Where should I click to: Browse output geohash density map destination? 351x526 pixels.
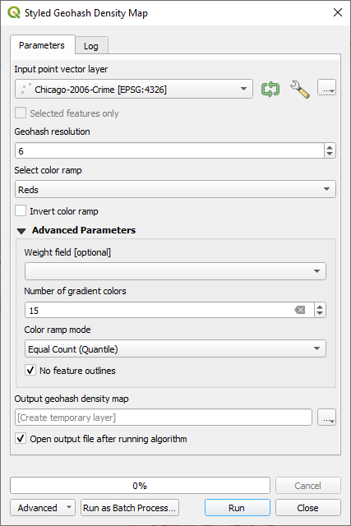pos(326,418)
